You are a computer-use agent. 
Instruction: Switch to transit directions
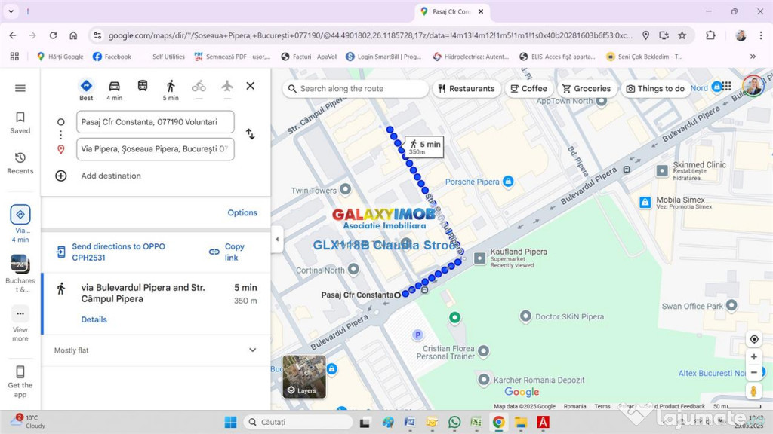(x=143, y=86)
